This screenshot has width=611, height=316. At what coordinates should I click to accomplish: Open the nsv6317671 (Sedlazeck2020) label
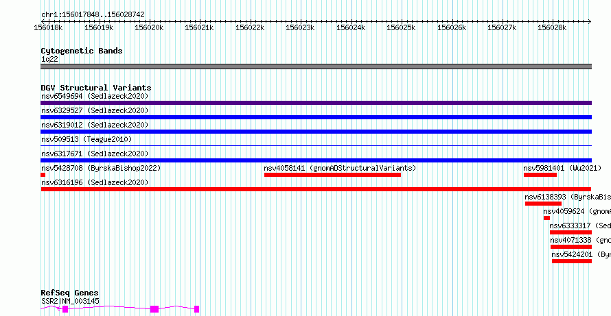pyautogui.click(x=95, y=154)
